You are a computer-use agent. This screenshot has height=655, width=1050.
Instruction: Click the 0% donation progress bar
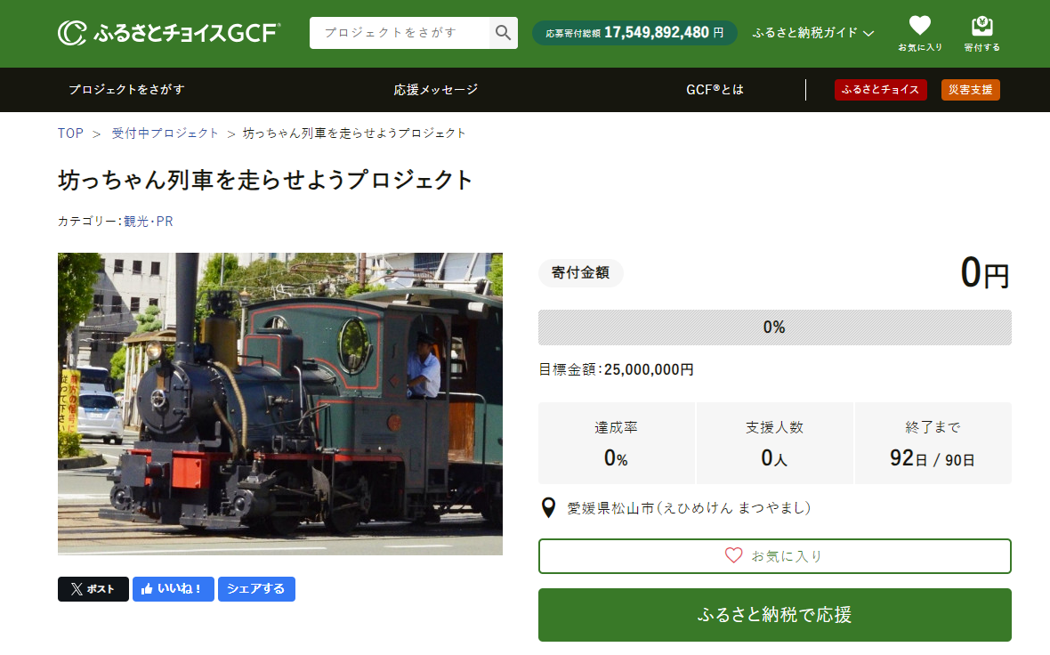pyautogui.click(x=774, y=327)
